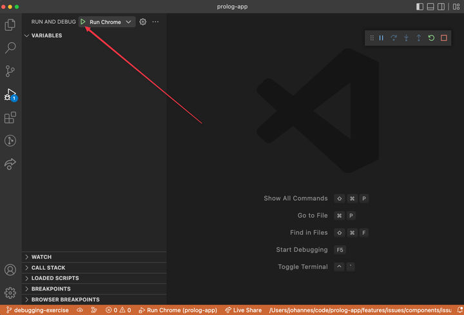Open the Live Share view in activity bar
464x315 pixels.
coord(10,164)
